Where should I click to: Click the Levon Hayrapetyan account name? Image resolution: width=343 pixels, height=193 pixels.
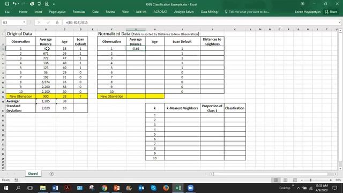click(x=308, y=12)
